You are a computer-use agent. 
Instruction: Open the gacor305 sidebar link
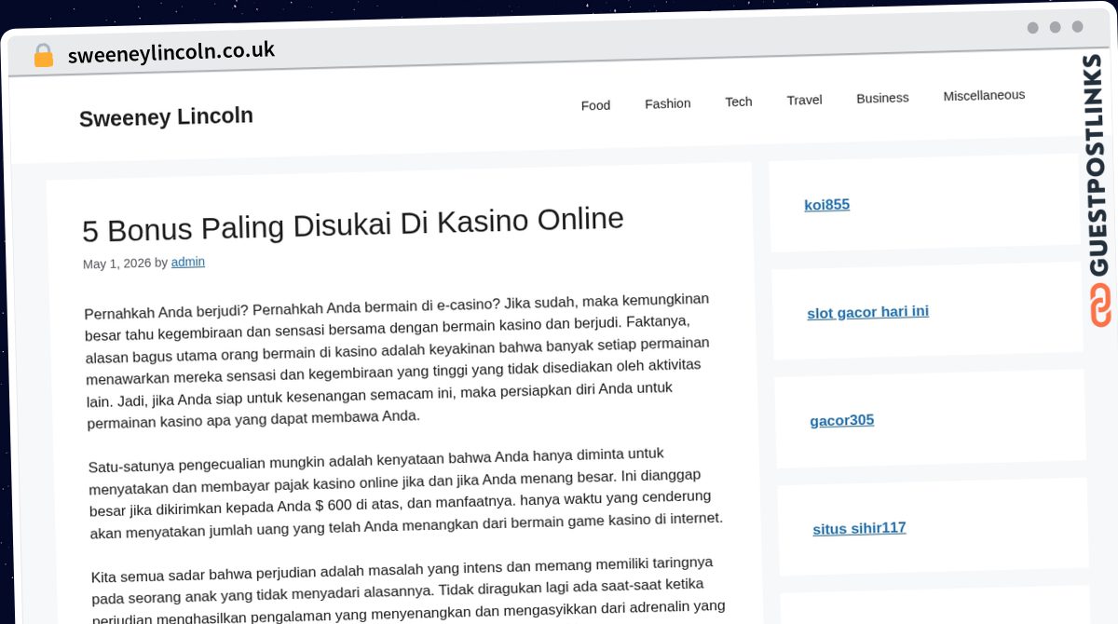(x=841, y=420)
